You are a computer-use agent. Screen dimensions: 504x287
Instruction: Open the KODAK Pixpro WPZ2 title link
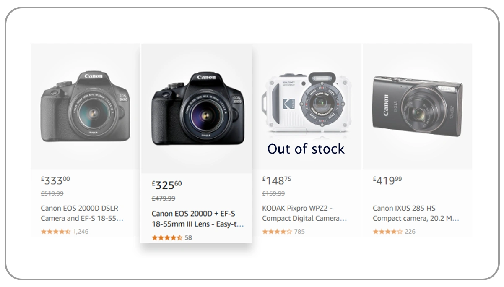tap(304, 213)
